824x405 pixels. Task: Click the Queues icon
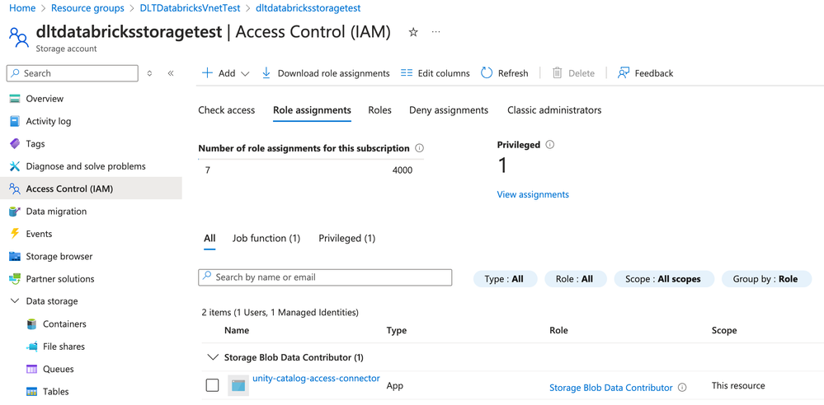point(32,370)
